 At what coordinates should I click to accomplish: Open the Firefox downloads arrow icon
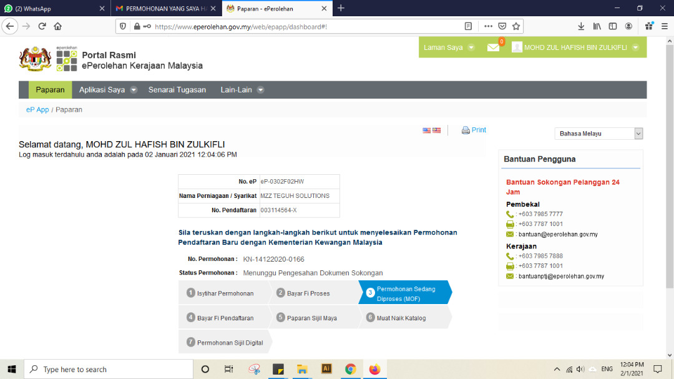(x=581, y=26)
